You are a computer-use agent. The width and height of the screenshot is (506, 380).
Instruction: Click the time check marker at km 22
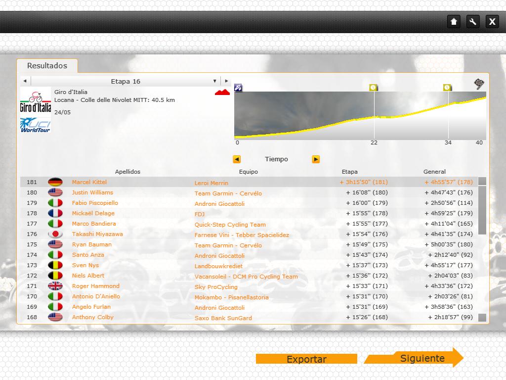374,88
